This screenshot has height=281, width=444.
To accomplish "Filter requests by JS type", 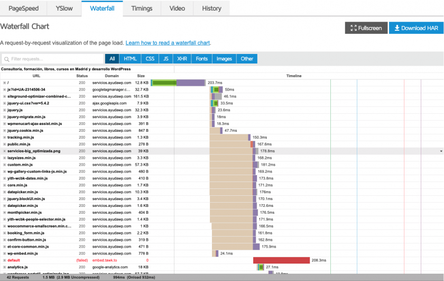I will pos(166,59).
